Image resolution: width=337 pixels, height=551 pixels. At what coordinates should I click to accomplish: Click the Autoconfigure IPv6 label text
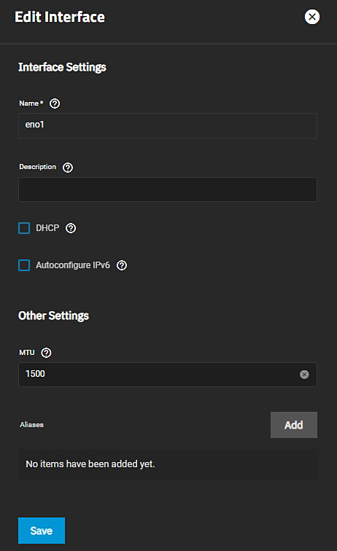pyautogui.click(x=73, y=265)
